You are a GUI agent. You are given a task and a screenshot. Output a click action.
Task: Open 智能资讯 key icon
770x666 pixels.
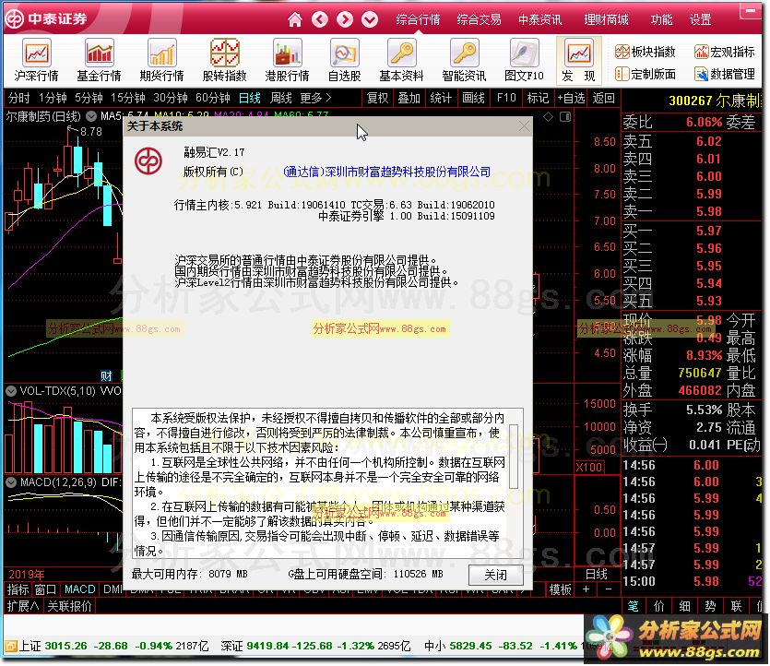click(x=464, y=60)
